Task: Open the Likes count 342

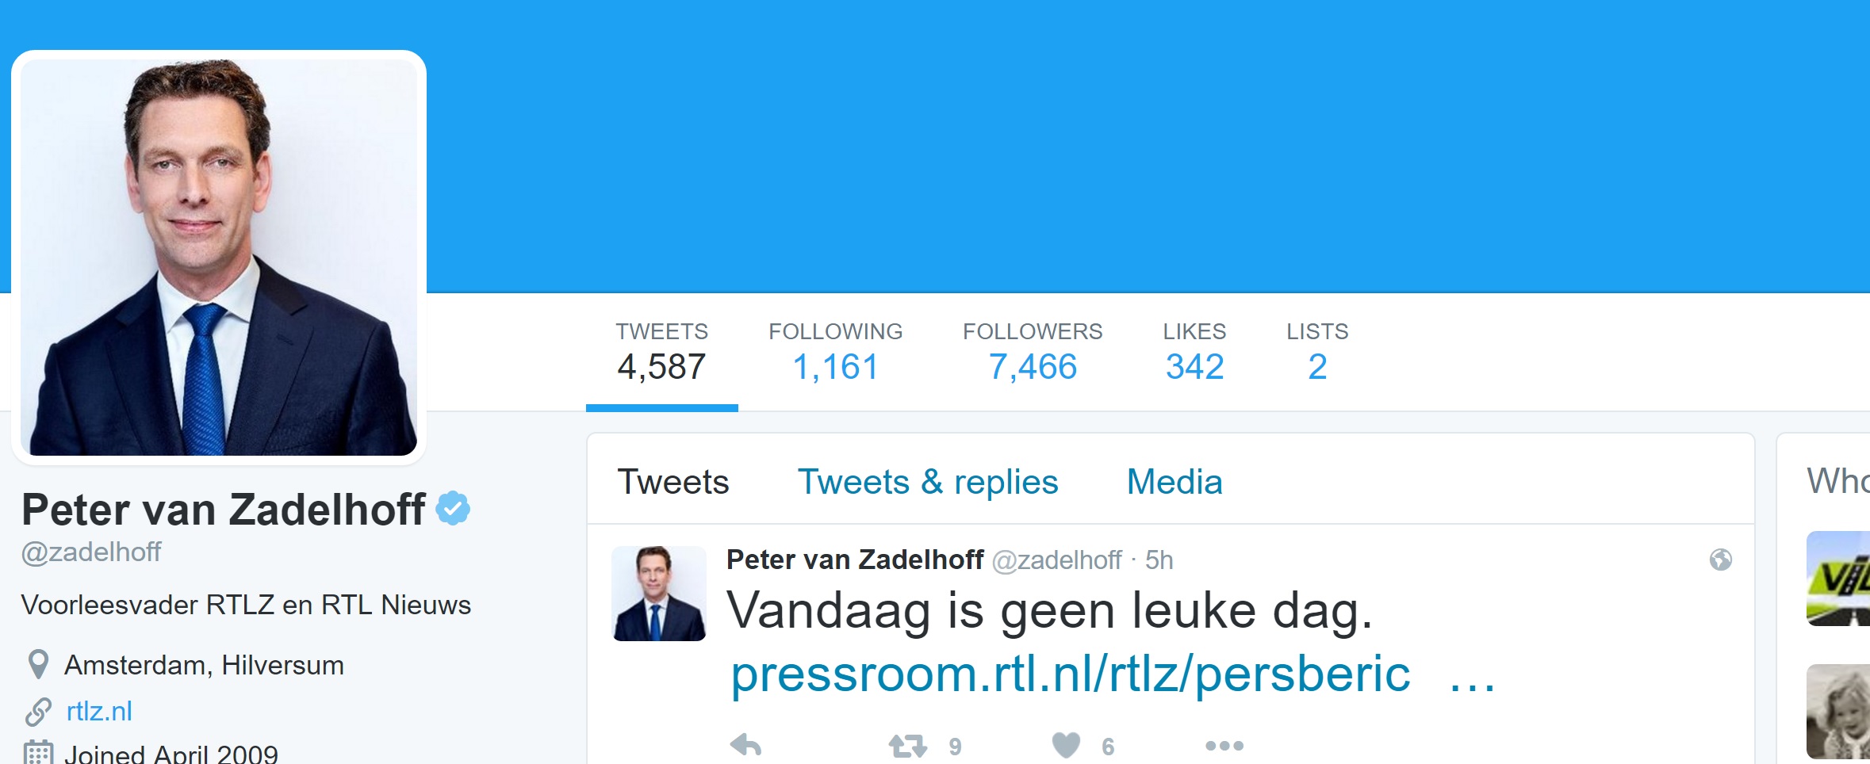Action: [1194, 352]
